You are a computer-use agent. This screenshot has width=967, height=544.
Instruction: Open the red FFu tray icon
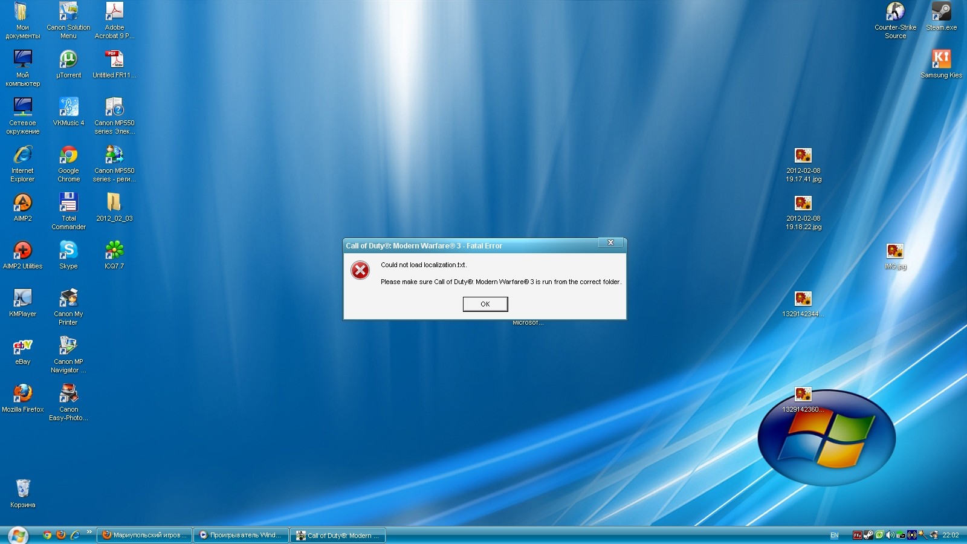pos(858,535)
